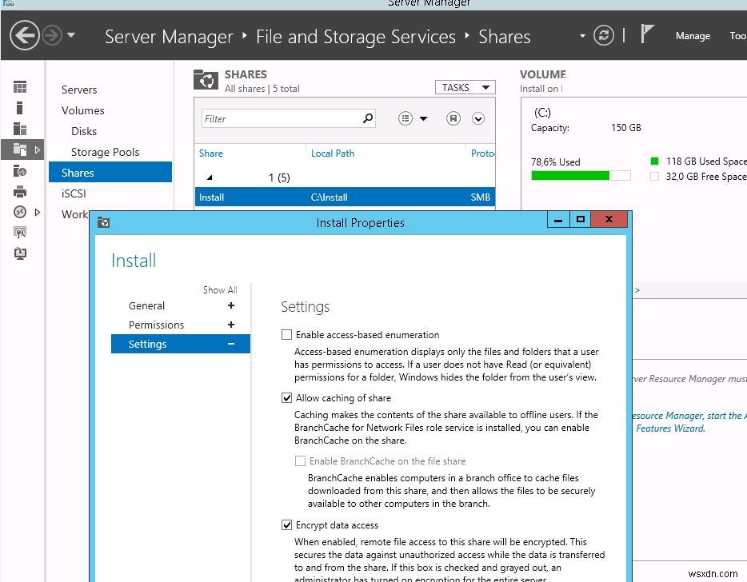
Task: Click the save search floppy icon
Action: [453, 118]
